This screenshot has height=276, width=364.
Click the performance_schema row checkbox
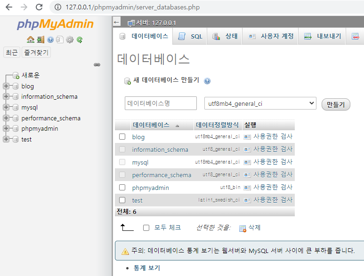[x=122, y=174]
